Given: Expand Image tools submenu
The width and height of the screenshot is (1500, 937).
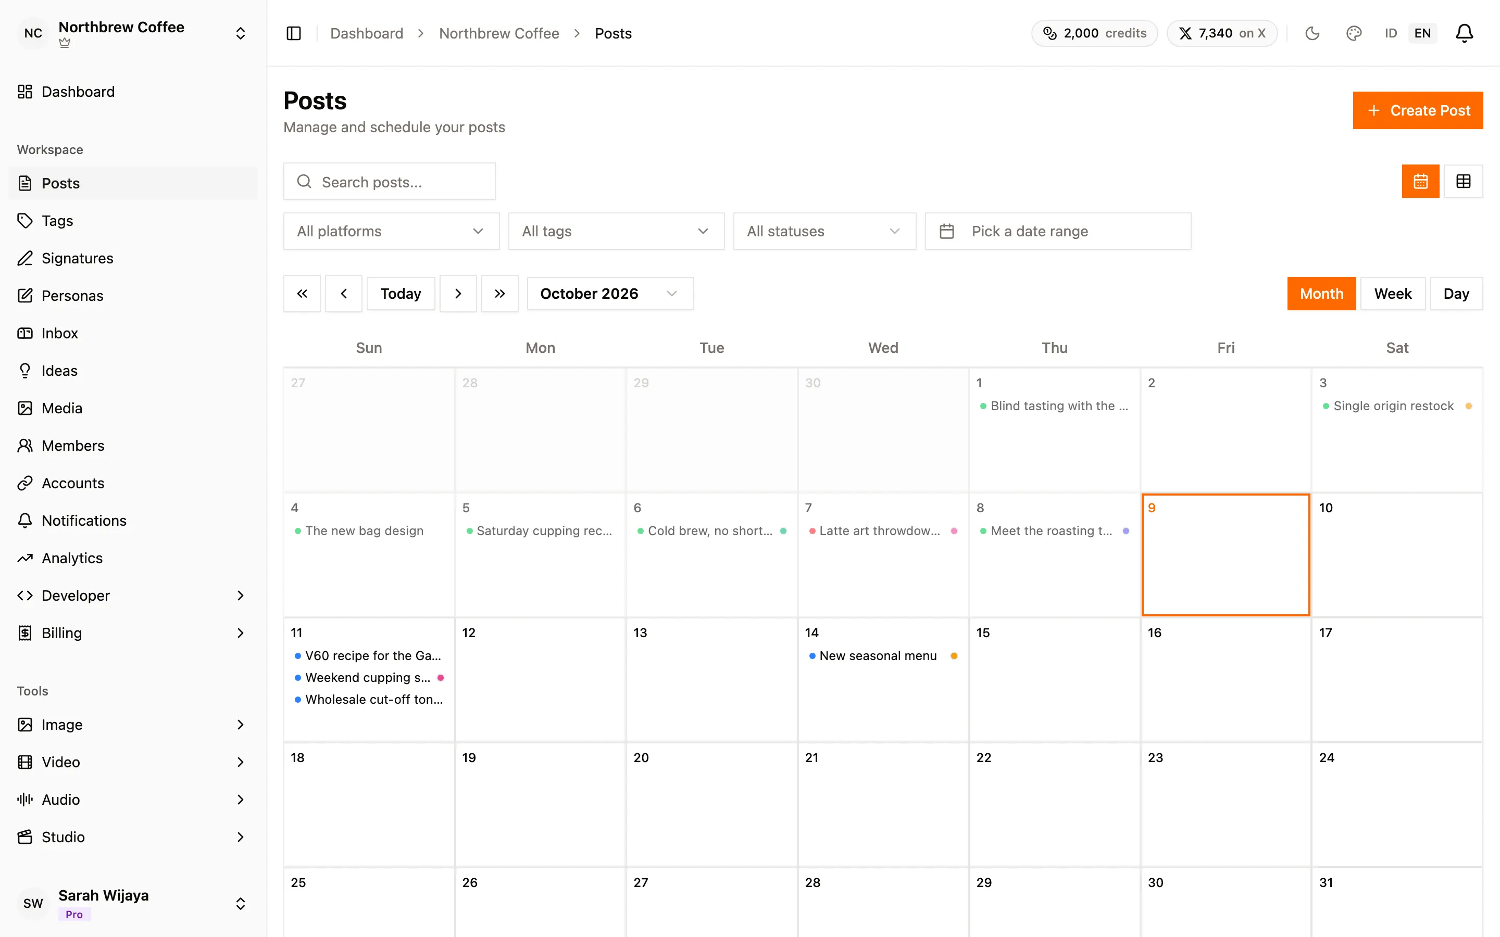Looking at the screenshot, I should (x=133, y=725).
